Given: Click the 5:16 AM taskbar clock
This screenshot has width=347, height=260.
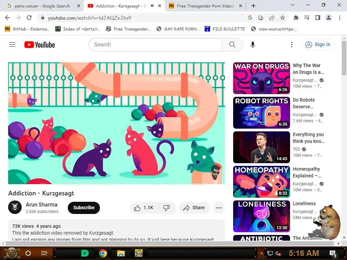Looking at the screenshot, I should click(x=304, y=253).
